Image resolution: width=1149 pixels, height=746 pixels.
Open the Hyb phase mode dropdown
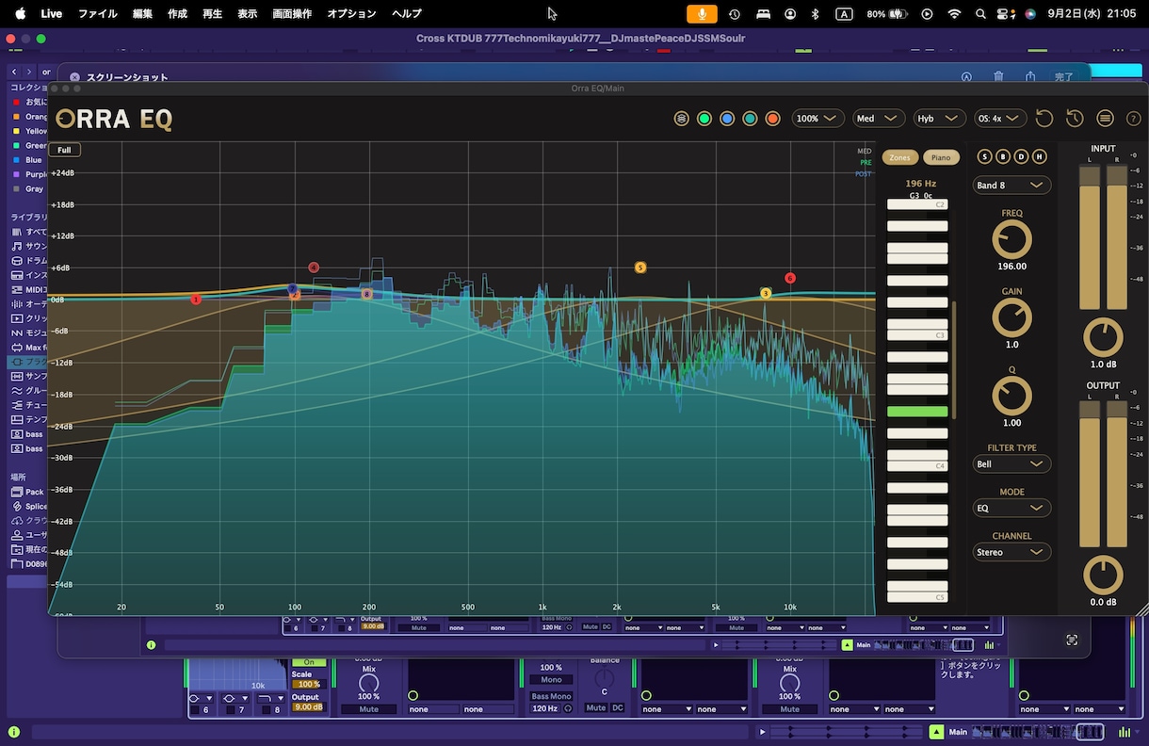point(939,119)
